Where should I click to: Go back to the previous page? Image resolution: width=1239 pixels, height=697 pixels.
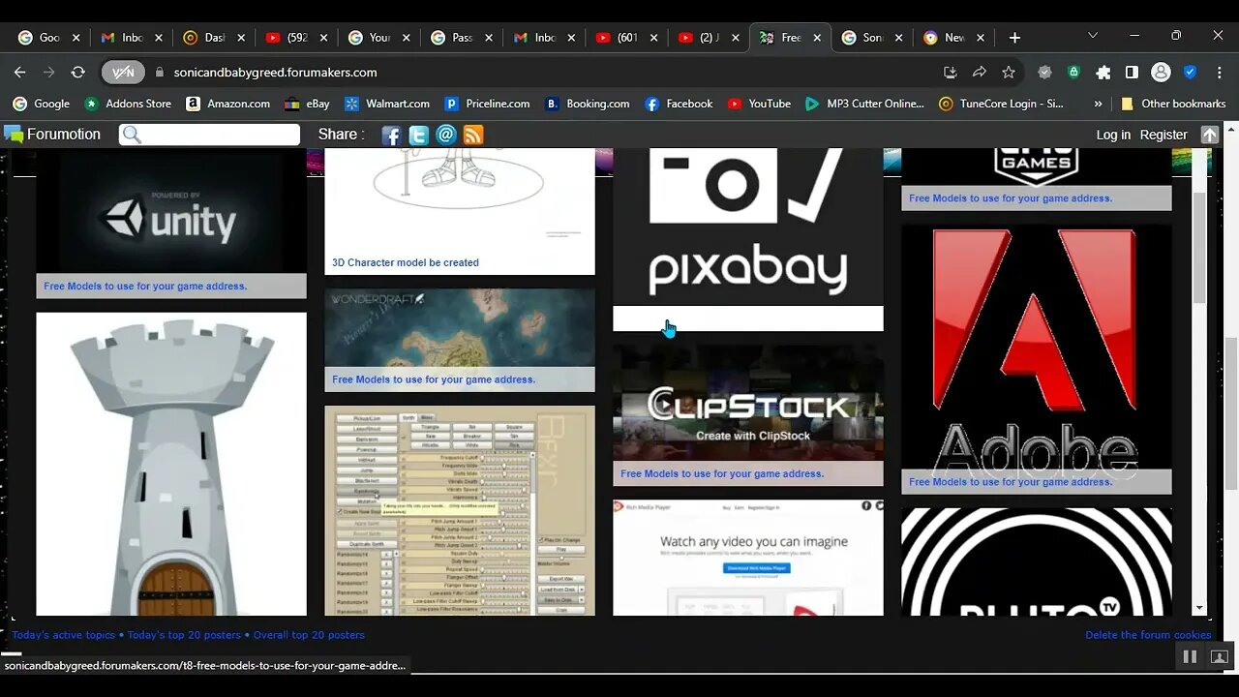coord(19,73)
